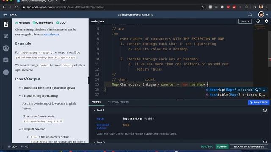This screenshot has width=271, height=152.
Task: Click the Codewriting tag label
Action: 43,23
